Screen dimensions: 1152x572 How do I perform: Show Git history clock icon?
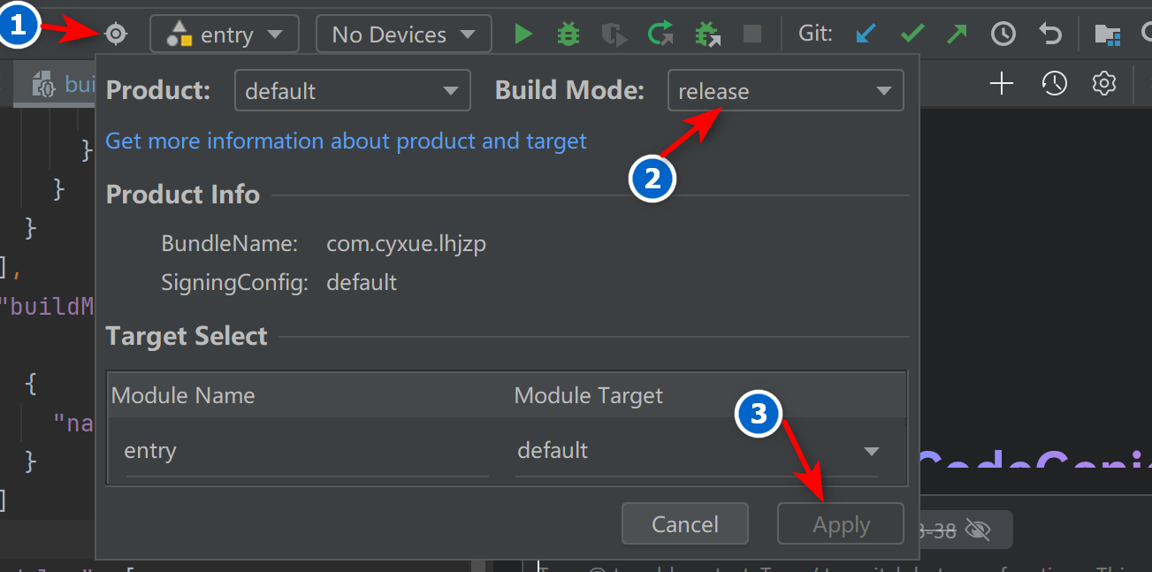click(1003, 34)
